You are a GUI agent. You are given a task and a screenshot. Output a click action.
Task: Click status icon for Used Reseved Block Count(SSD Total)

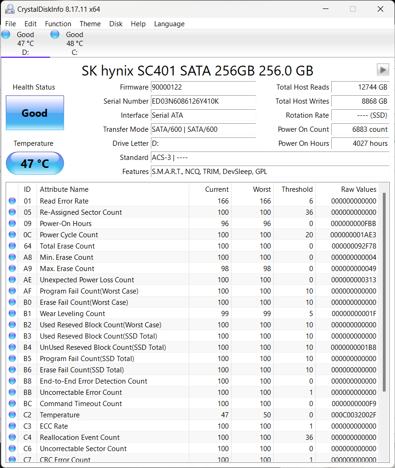[12, 336]
